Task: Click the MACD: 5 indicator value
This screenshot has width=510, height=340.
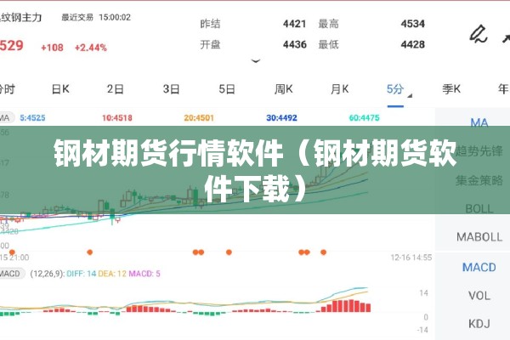Action: [x=144, y=274]
